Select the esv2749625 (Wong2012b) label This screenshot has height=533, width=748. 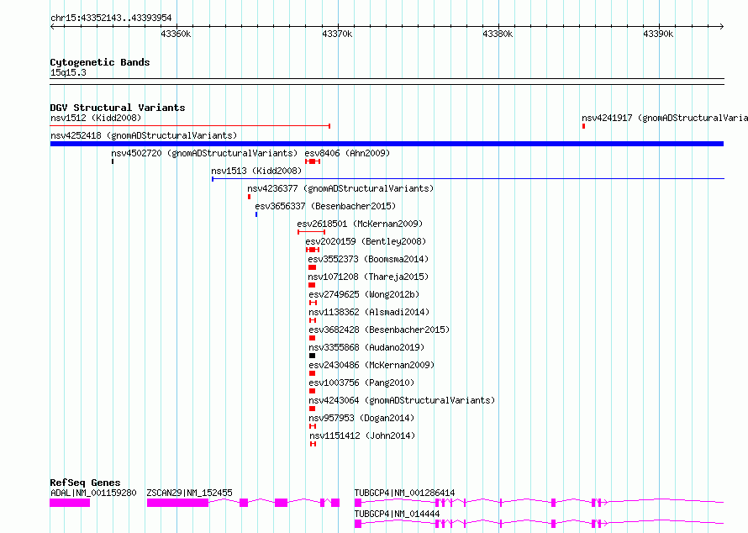point(364,294)
